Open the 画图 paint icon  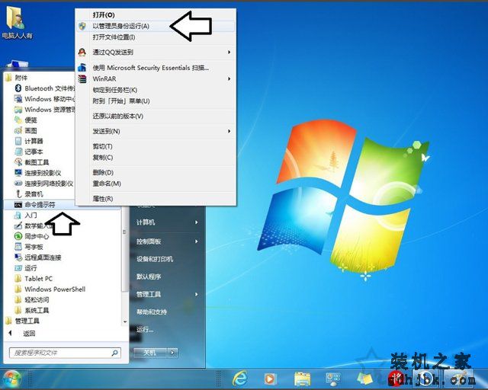[x=18, y=130]
